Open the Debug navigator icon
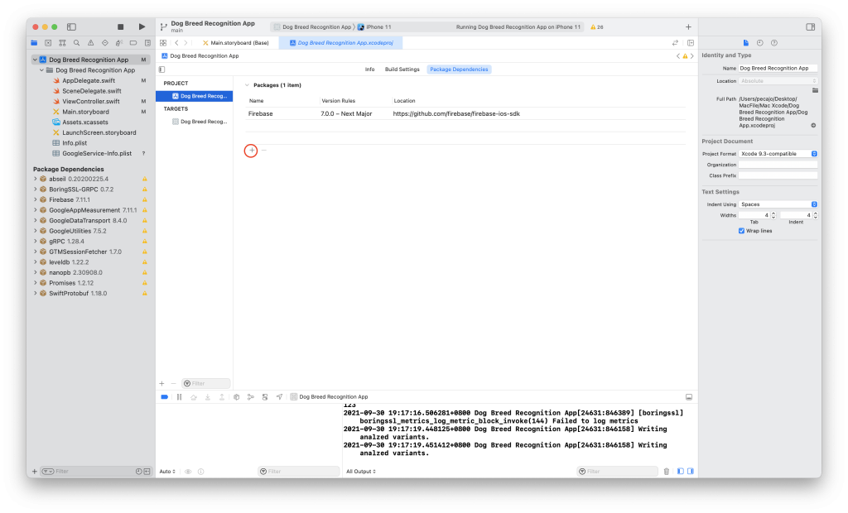Image resolution: width=848 pixels, height=513 pixels. (x=119, y=43)
